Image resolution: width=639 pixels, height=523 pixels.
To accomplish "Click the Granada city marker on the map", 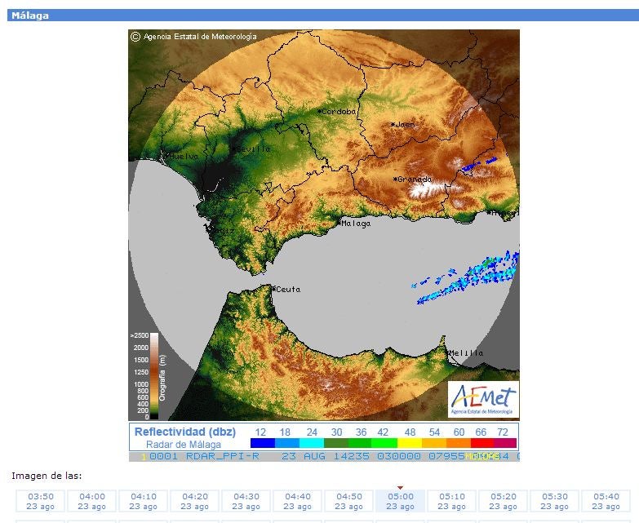I will click(396, 179).
